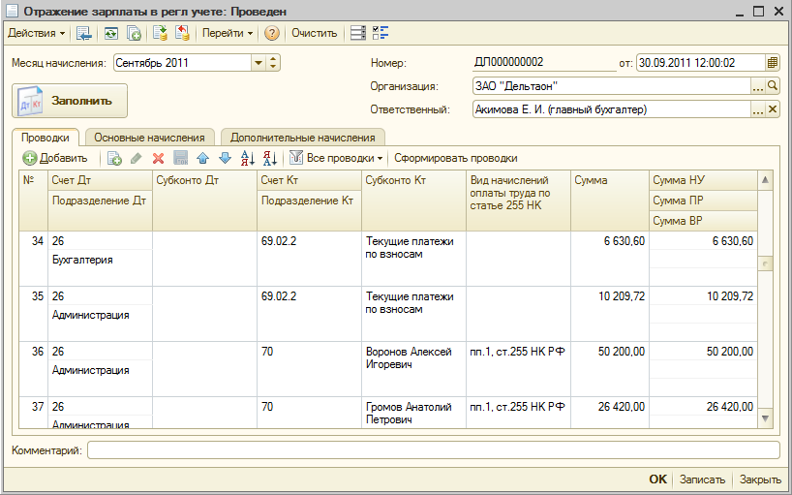Click the Комментарий text field

tap(434, 450)
